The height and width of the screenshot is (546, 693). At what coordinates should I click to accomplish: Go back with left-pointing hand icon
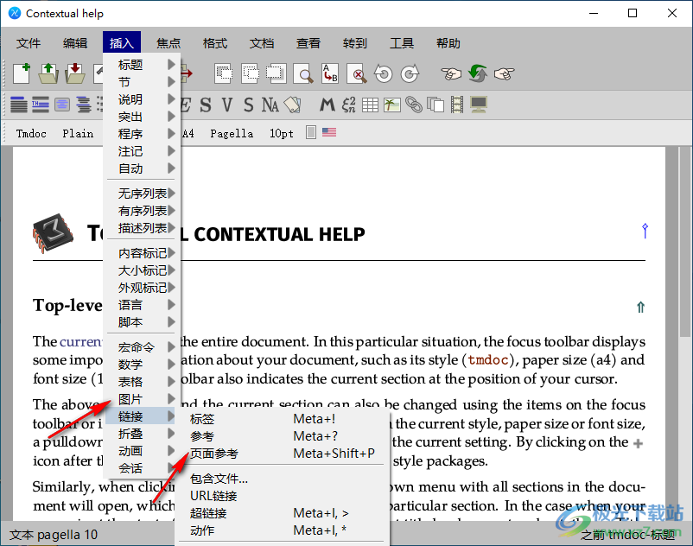click(x=451, y=73)
